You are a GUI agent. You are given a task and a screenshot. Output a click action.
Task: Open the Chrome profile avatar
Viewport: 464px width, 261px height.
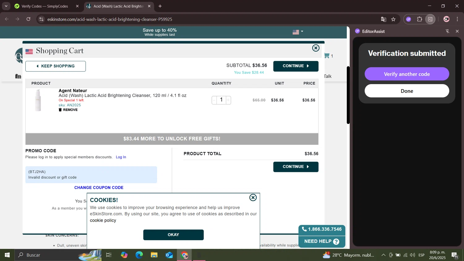446,19
